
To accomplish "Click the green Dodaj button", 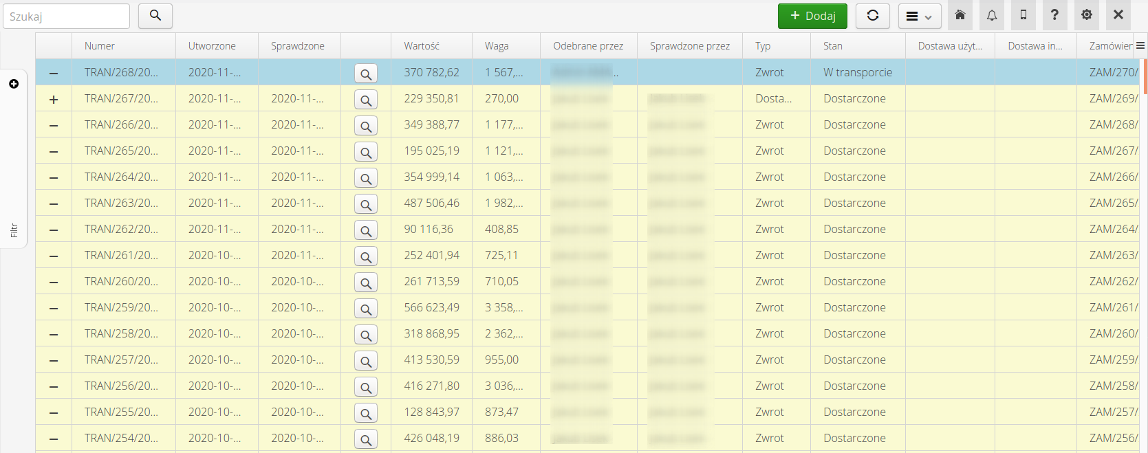I will pyautogui.click(x=812, y=16).
